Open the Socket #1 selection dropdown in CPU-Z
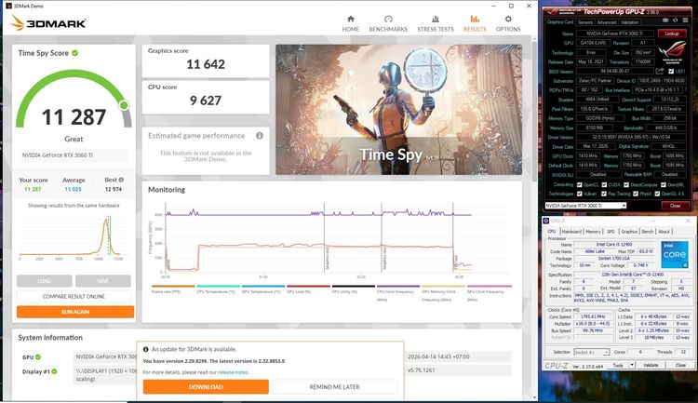The image size is (698, 403). coord(591,352)
